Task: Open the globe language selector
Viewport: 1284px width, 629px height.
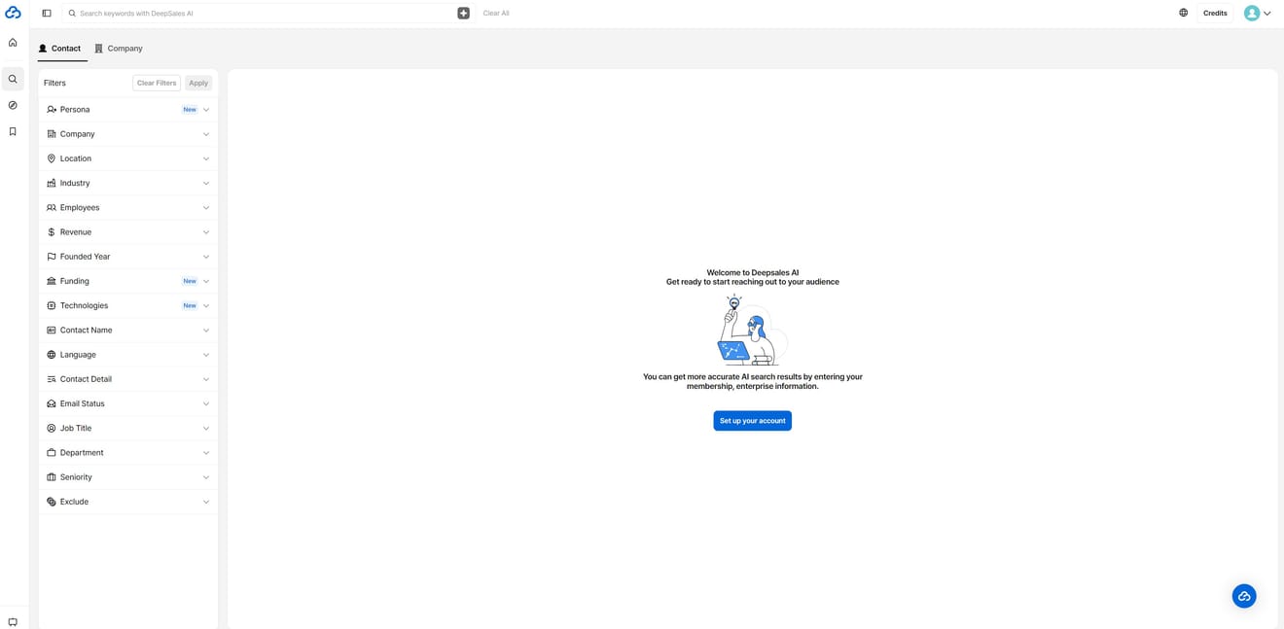Action: pyautogui.click(x=1183, y=13)
